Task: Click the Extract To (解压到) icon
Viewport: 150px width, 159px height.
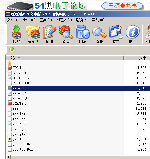Action: tap(33, 32)
